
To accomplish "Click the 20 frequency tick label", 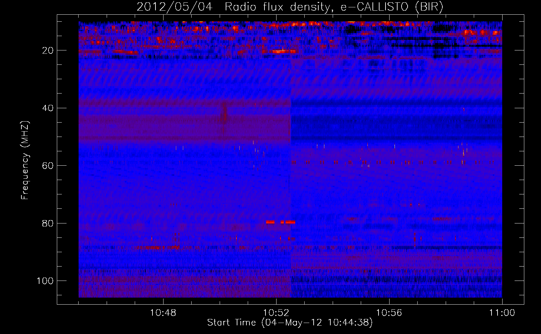I will point(48,50).
